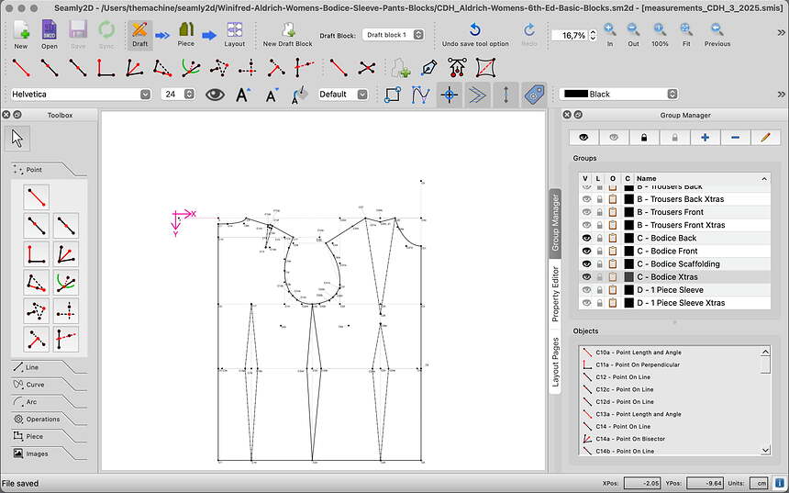This screenshot has width=789, height=493.
Task: Click the zoom percentage field 16,7%
Action: click(570, 35)
